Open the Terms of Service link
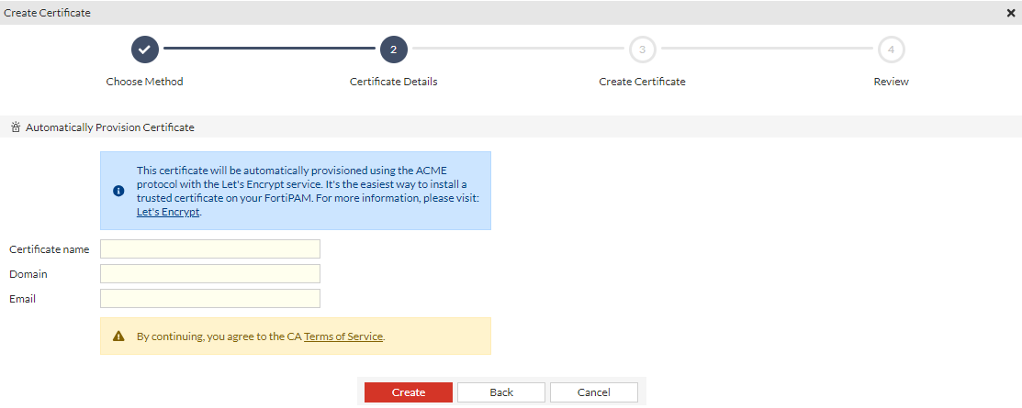The width and height of the screenshot is (1022, 408). pos(343,336)
